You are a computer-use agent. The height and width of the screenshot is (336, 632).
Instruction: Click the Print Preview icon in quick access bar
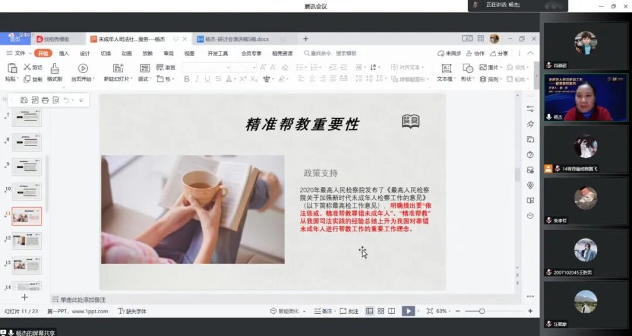56,100
